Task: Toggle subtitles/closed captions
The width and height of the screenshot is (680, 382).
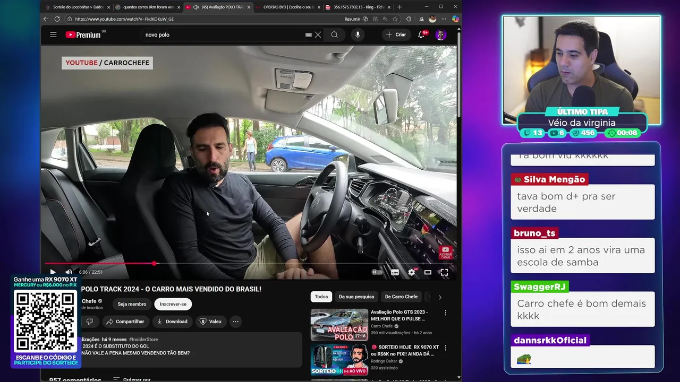Action: pos(395,272)
